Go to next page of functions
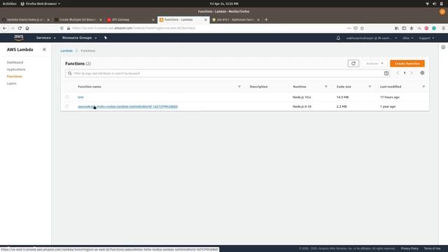The image size is (448, 252). [412, 73]
